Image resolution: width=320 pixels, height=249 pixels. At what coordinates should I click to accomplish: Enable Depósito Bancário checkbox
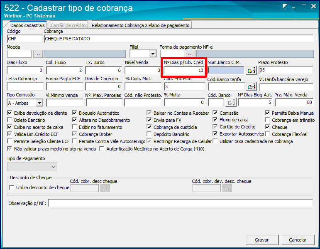pyautogui.click(x=149, y=134)
